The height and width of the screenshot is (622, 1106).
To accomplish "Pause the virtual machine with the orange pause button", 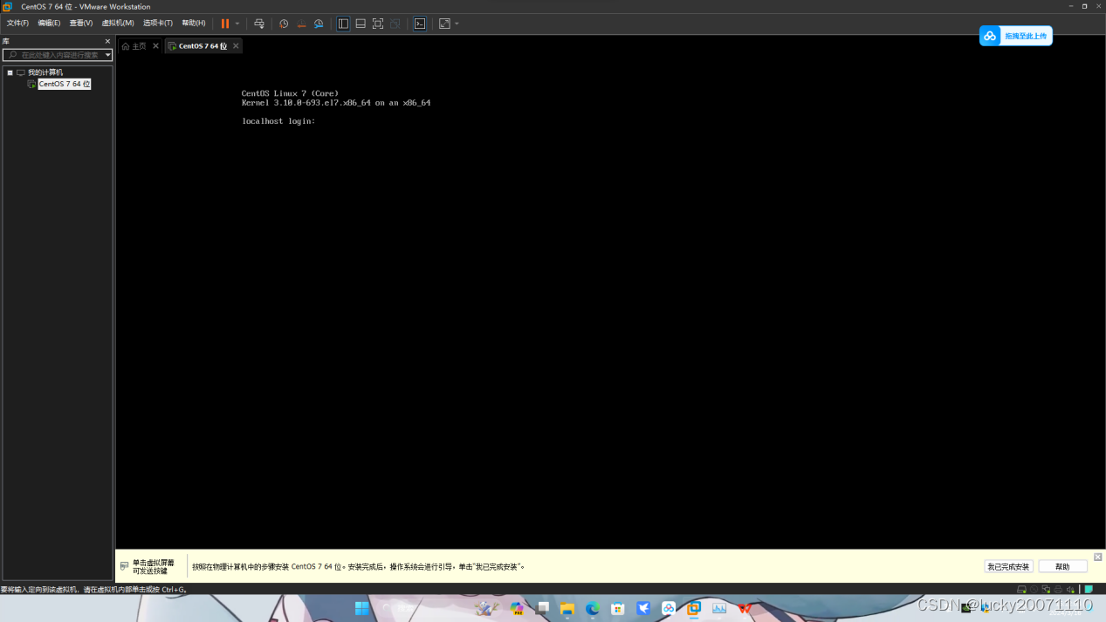I will tap(225, 24).
